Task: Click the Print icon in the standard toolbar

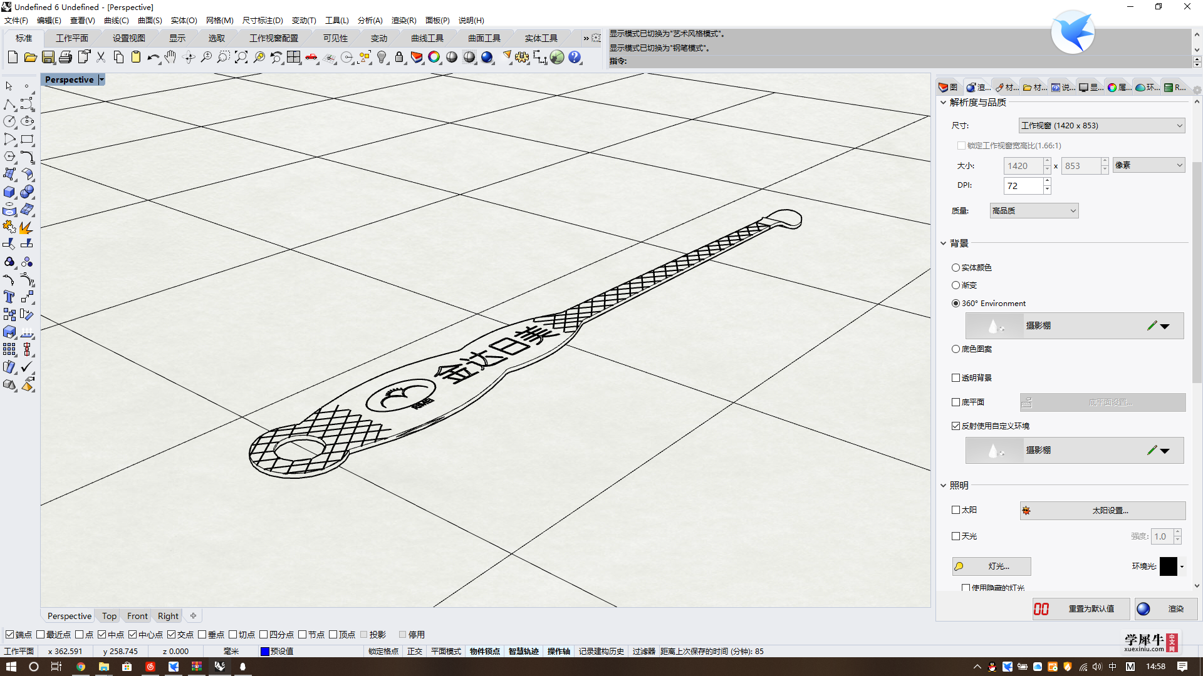Action: pos(65,58)
